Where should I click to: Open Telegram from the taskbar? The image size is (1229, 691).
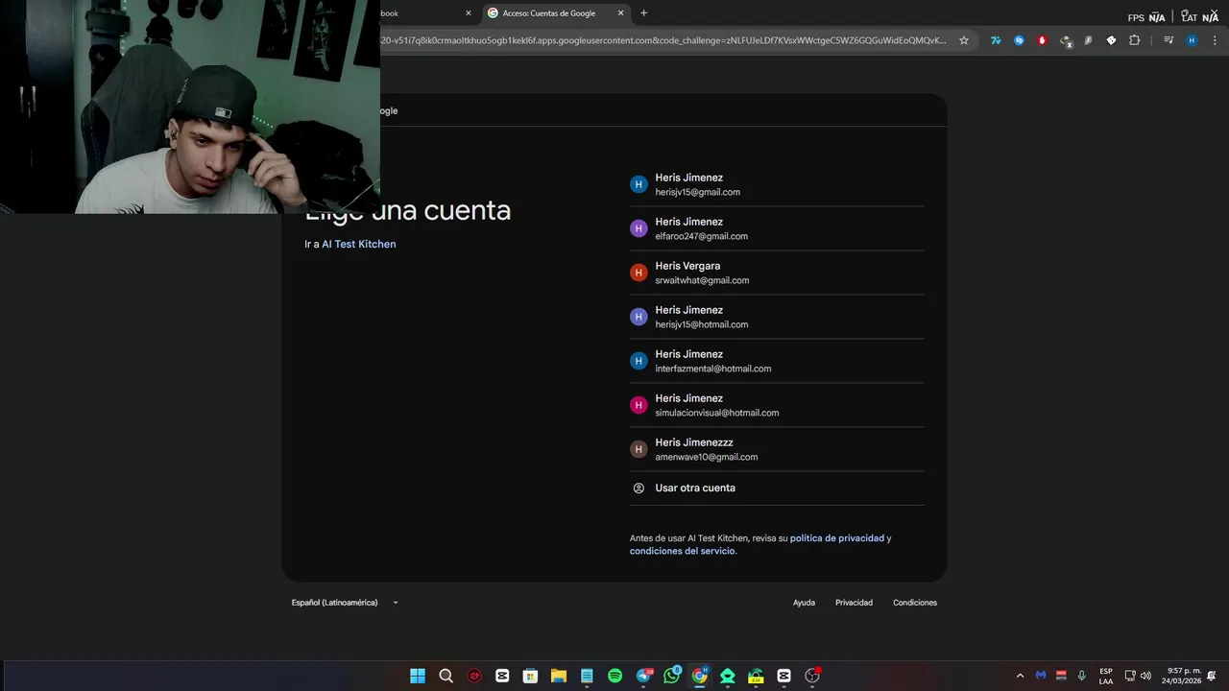[643, 676]
